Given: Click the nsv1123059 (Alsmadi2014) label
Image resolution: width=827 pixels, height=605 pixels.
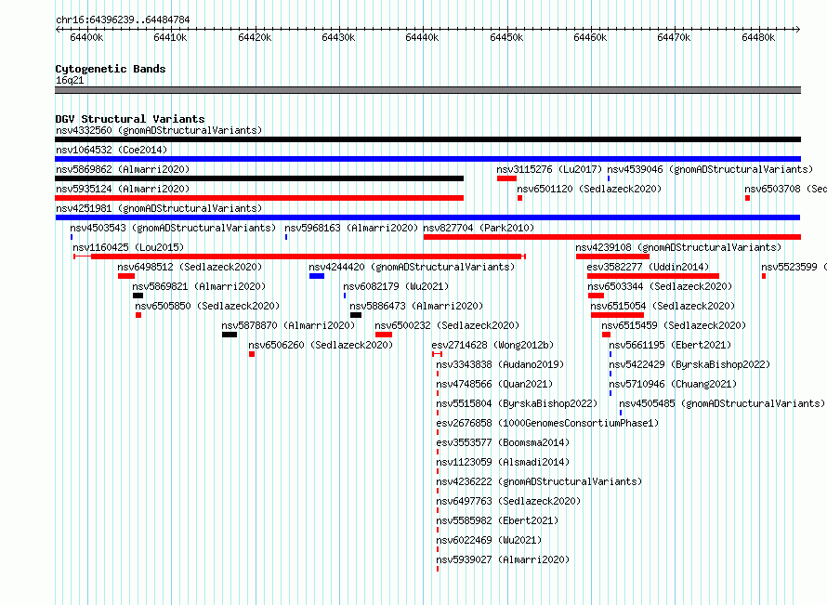Looking at the screenshot, I should (x=503, y=462).
